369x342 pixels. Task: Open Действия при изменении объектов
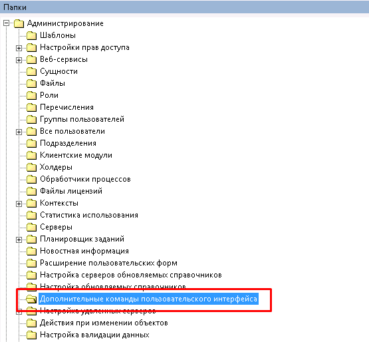click(104, 323)
